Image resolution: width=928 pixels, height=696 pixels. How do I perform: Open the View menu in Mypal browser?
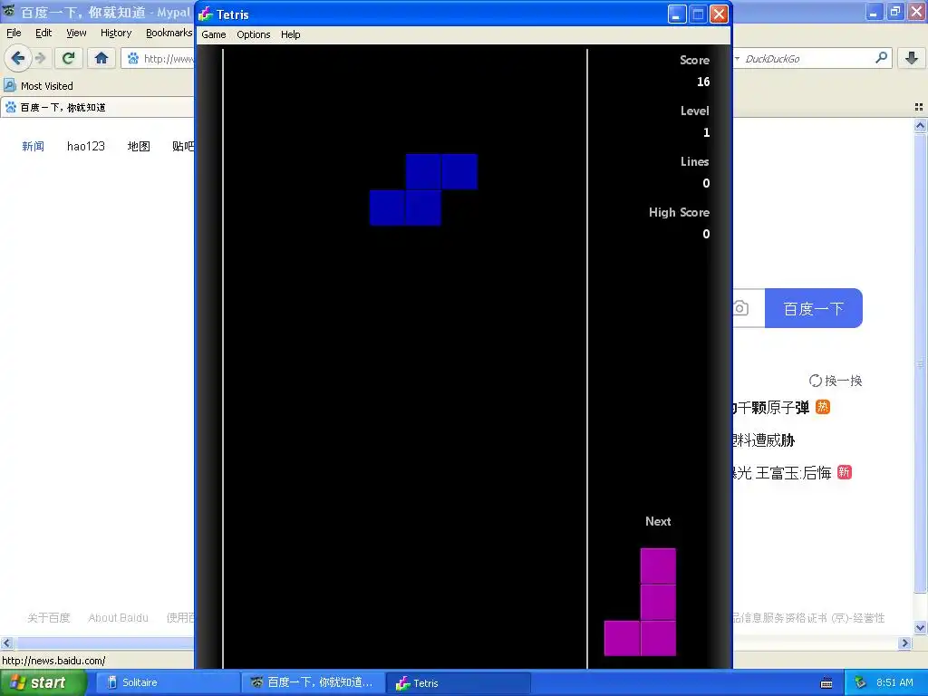76,33
